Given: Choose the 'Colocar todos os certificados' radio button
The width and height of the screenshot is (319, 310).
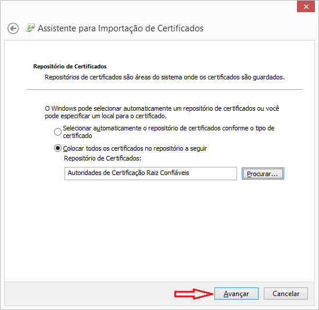Looking at the screenshot, I should click(x=58, y=148).
